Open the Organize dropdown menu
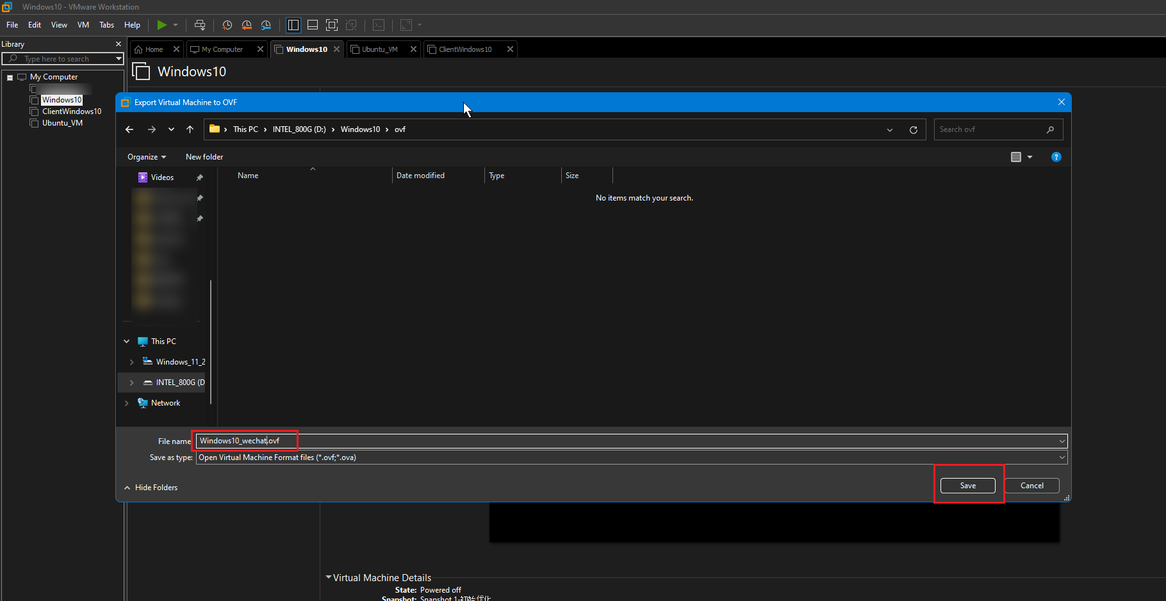 click(x=147, y=157)
